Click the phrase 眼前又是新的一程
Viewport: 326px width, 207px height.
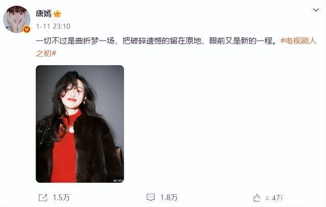point(240,41)
